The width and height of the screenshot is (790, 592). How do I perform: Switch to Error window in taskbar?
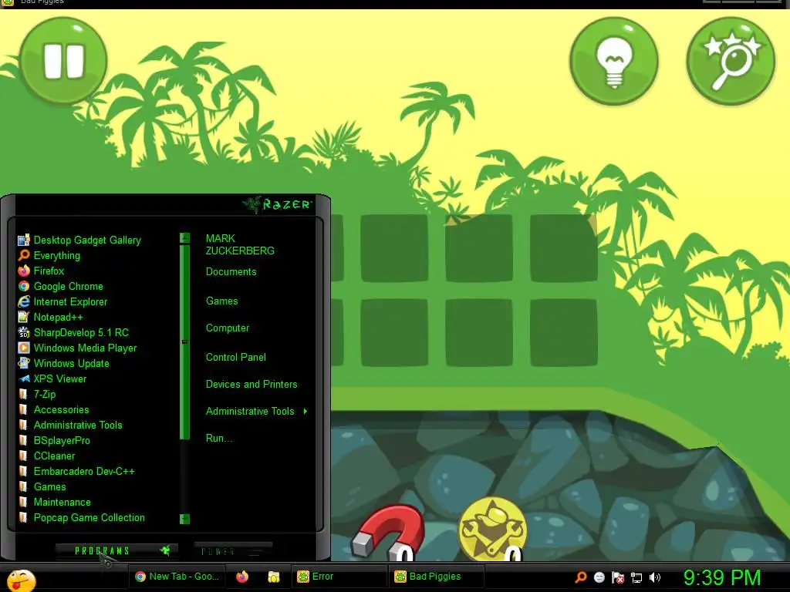(x=339, y=577)
